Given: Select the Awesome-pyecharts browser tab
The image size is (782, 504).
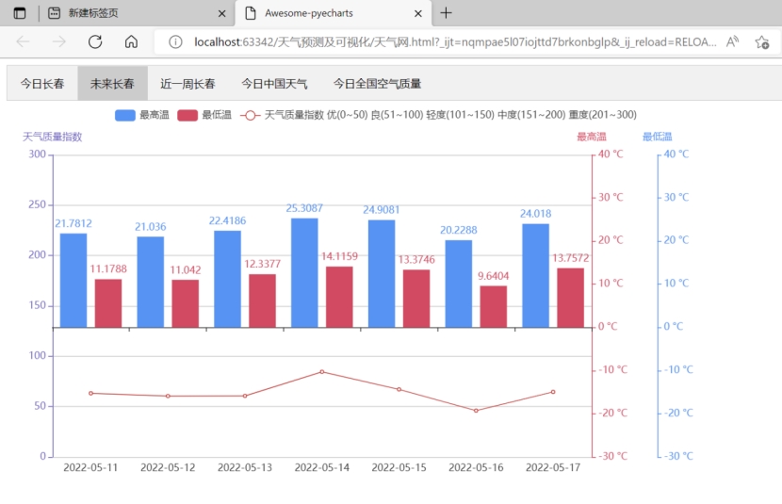Looking at the screenshot, I should pyautogui.click(x=334, y=13).
